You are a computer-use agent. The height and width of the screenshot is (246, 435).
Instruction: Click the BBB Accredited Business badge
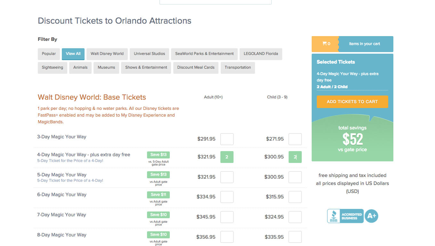point(345,216)
